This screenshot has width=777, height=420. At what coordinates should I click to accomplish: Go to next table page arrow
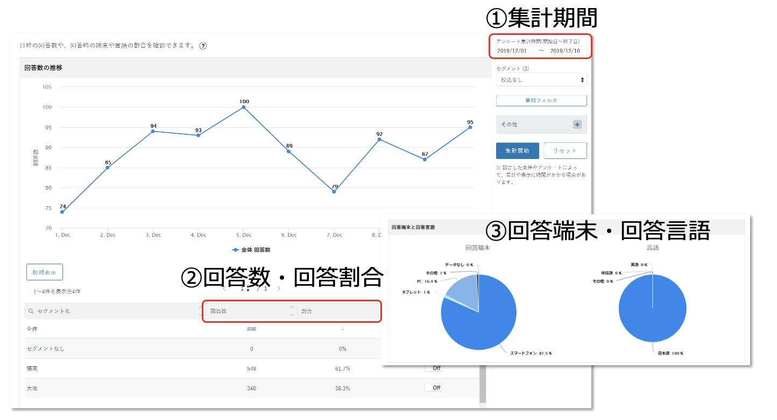279,288
